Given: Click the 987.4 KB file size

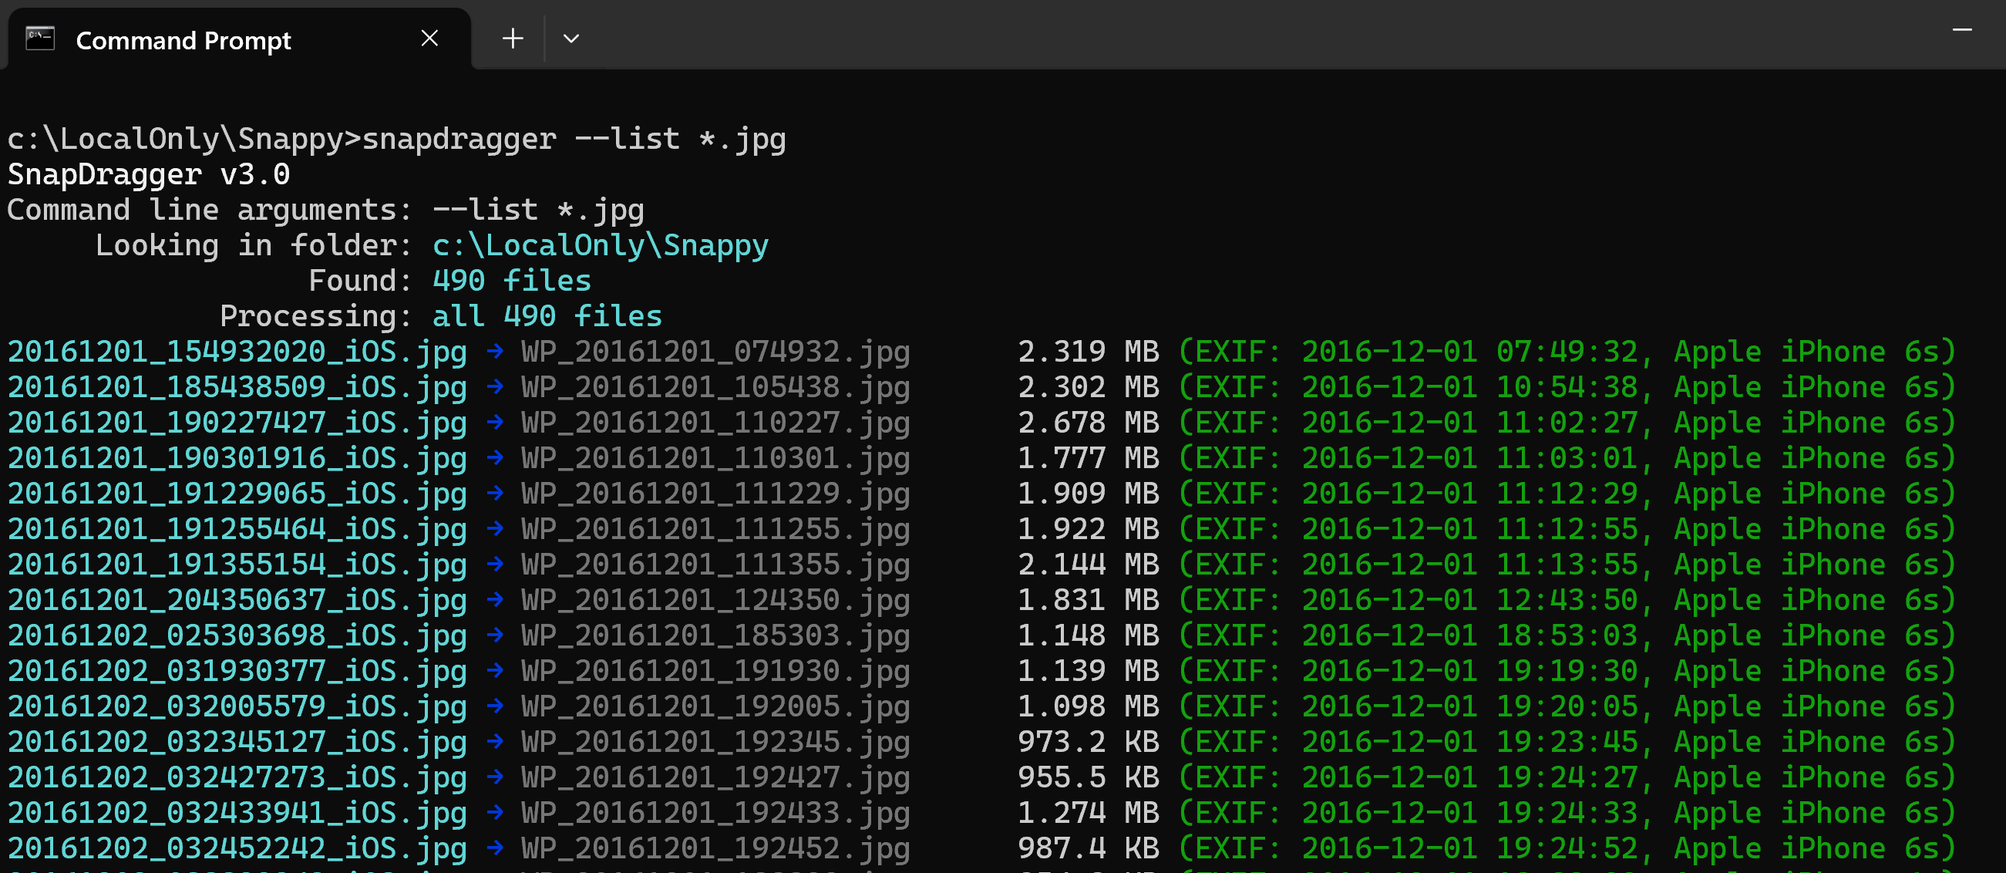Looking at the screenshot, I should point(1089,848).
